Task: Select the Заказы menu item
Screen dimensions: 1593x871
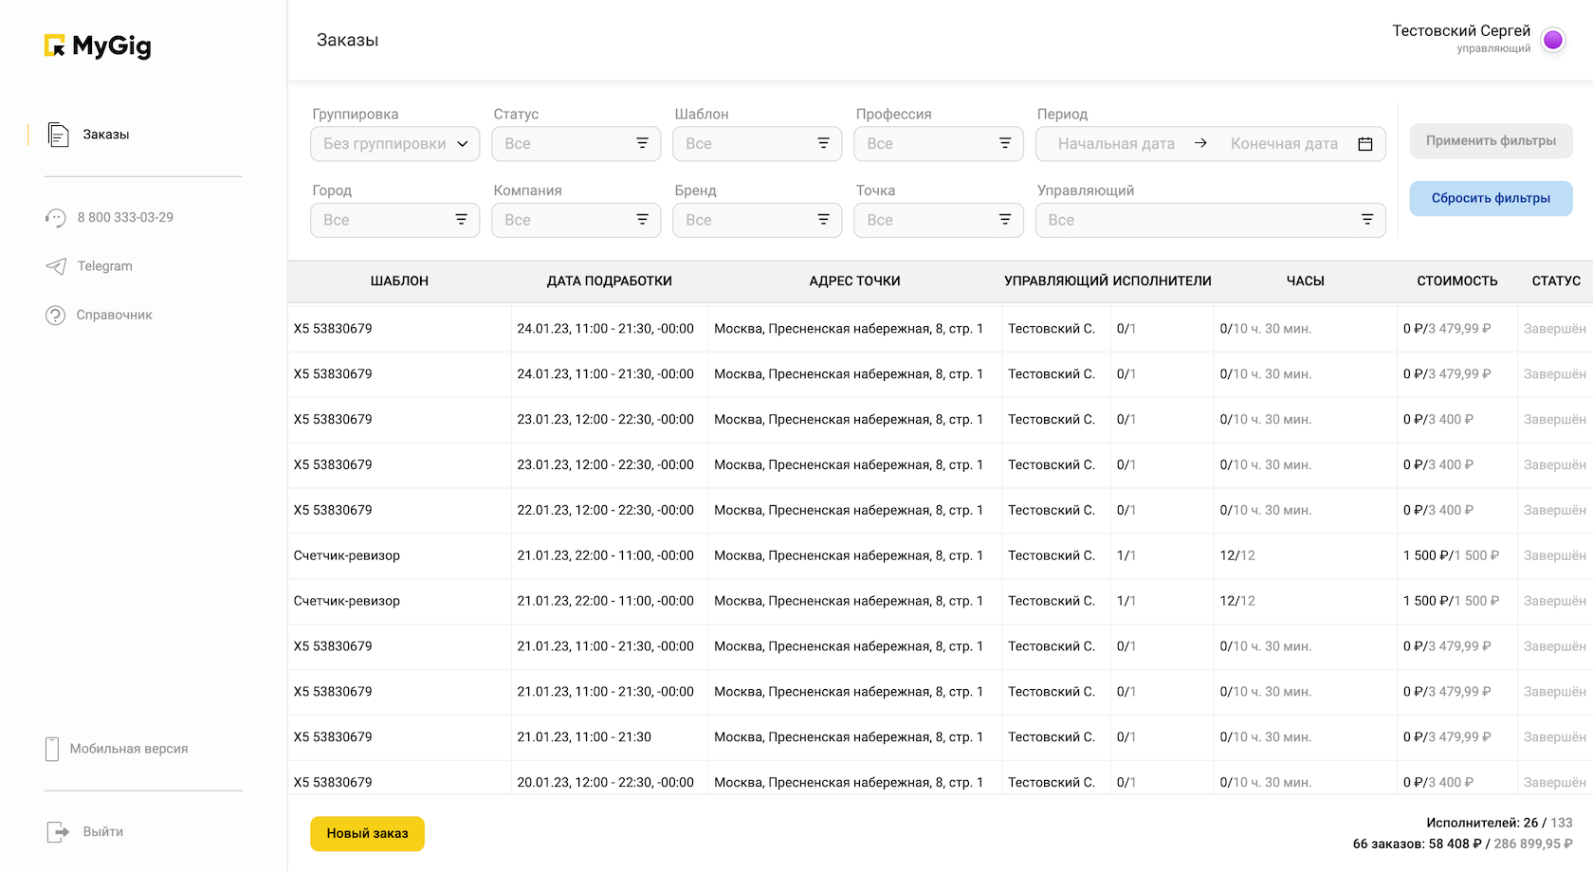Action: click(106, 135)
